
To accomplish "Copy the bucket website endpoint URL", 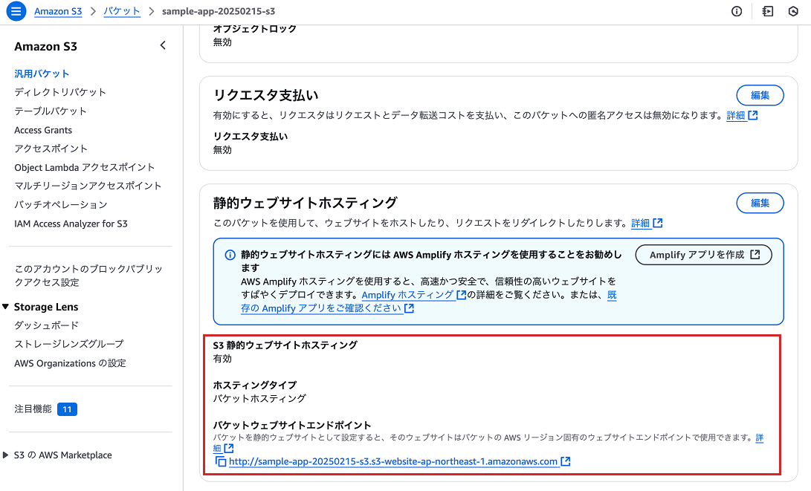I will click(221, 461).
